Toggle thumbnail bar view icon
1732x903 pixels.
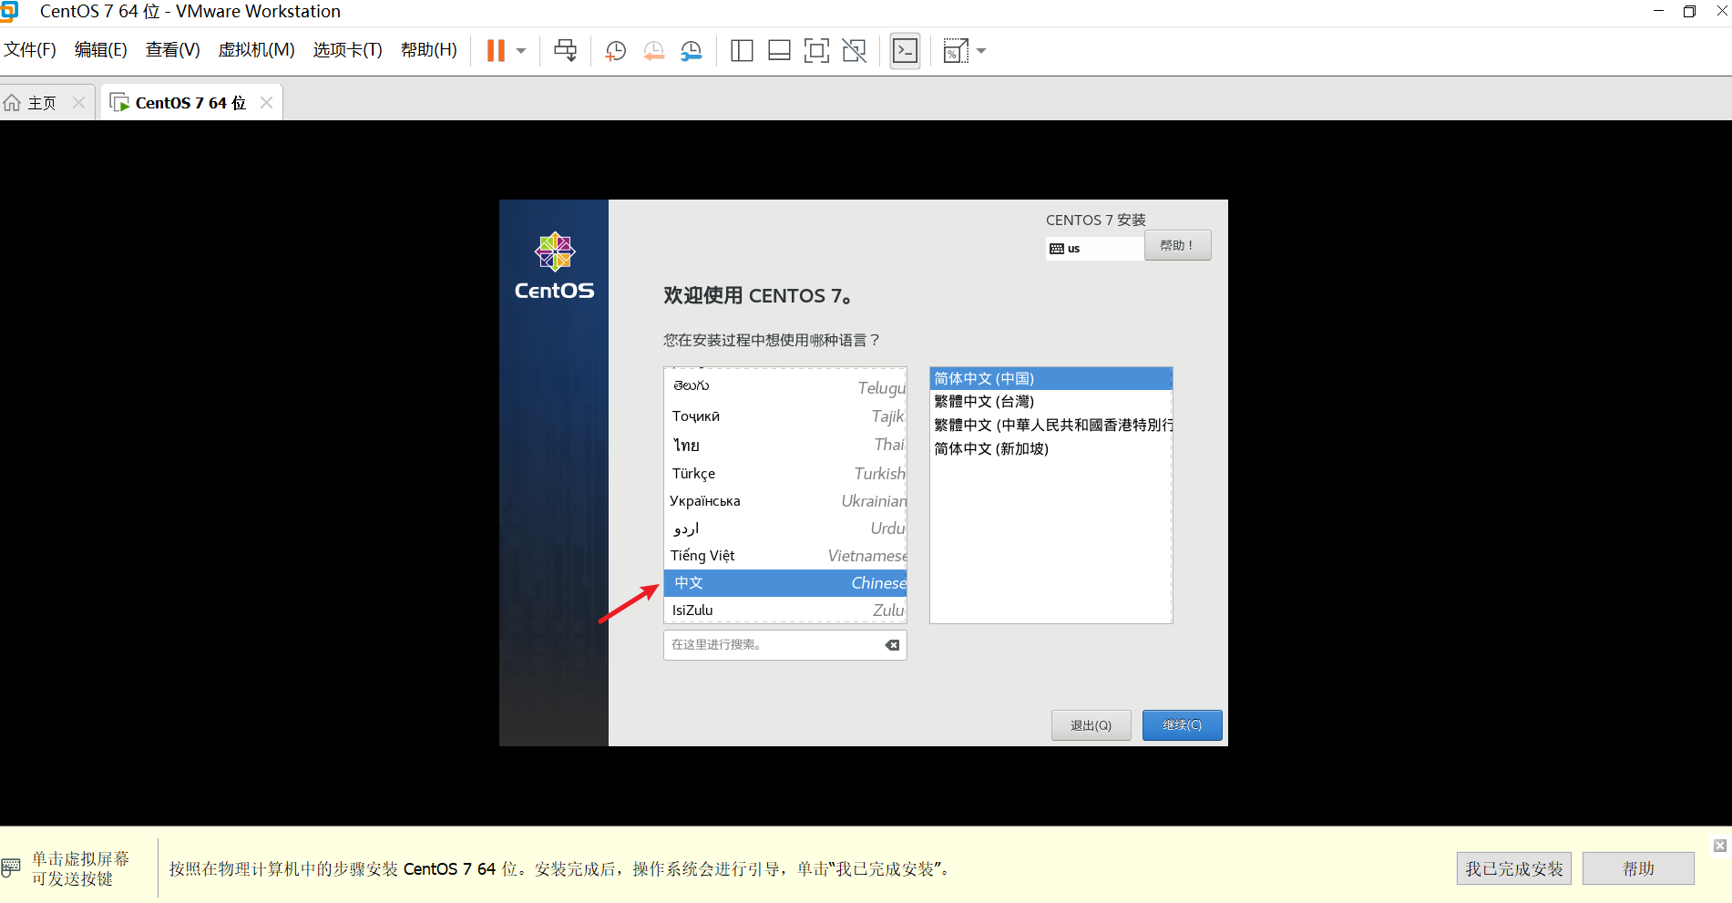(x=779, y=51)
